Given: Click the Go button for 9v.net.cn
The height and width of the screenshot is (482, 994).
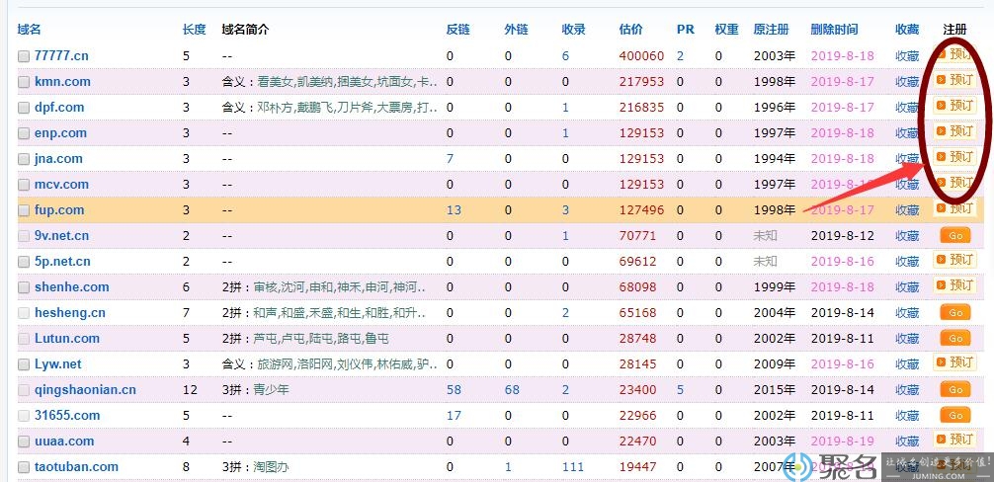Looking at the screenshot, I should tap(955, 236).
